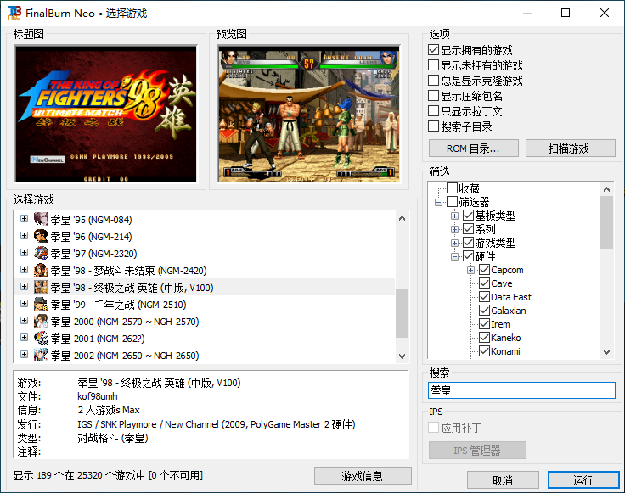625x493 pixels.
Task: Expand the 拳皇 2002 tree node
Action: coord(25,355)
